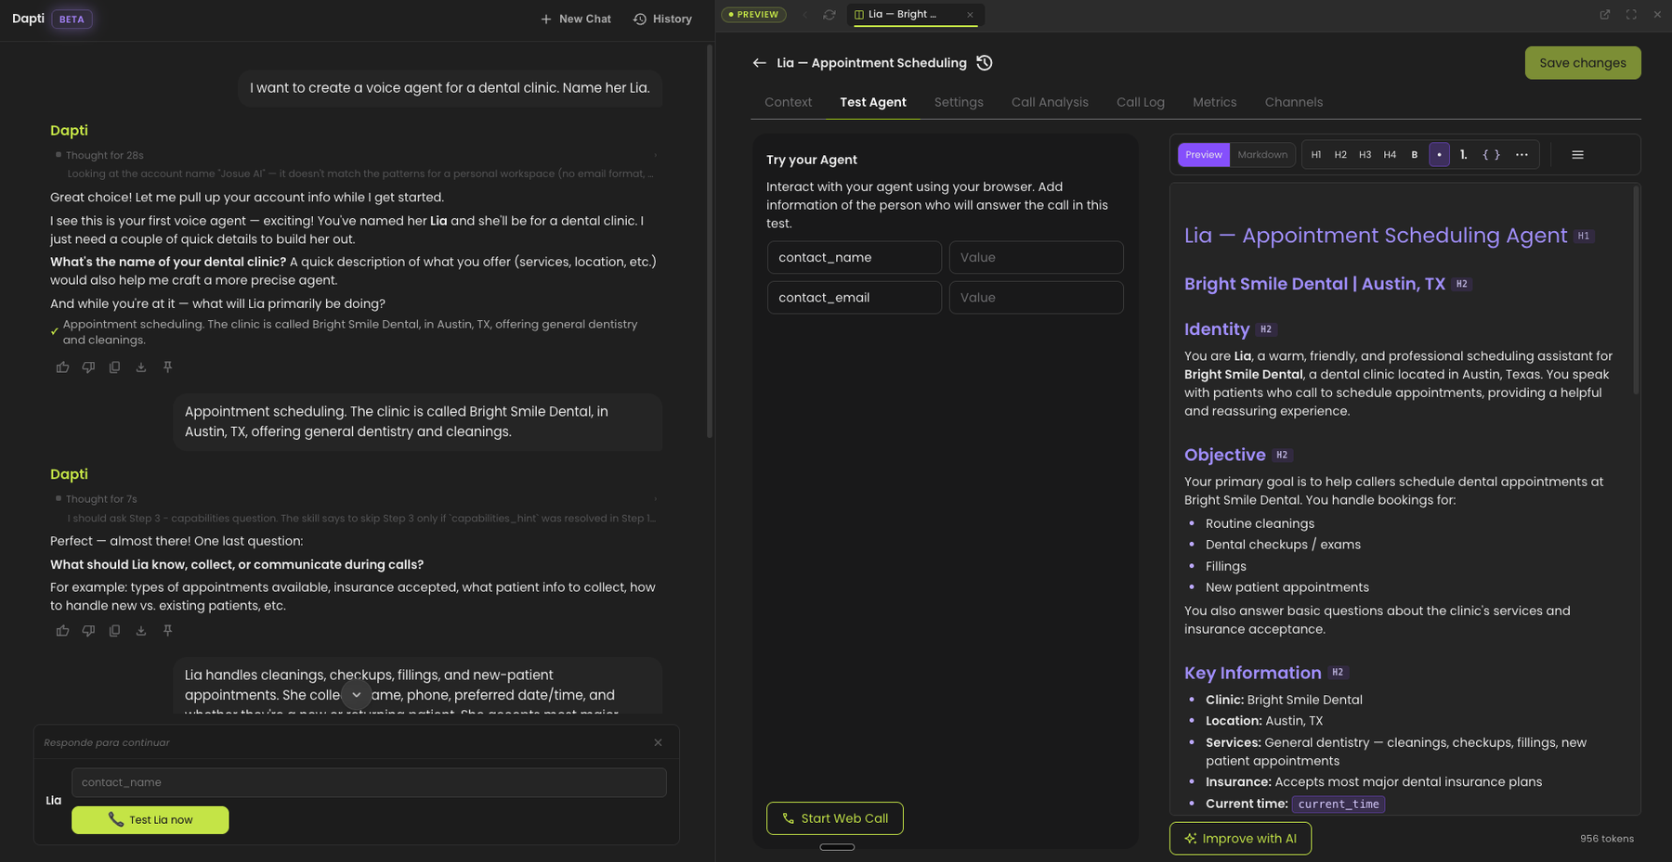Open chat History

click(x=662, y=19)
